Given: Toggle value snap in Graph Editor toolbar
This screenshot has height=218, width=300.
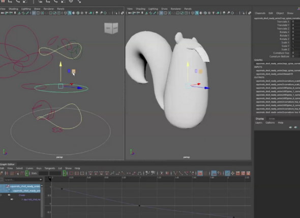Looking at the screenshot, I should point(219,173).
